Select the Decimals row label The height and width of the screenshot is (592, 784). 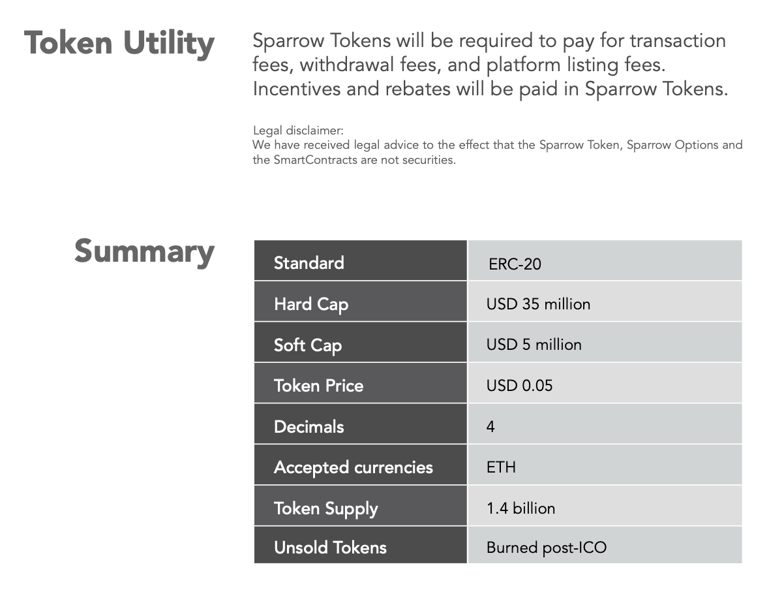click(x=361, y=424)
